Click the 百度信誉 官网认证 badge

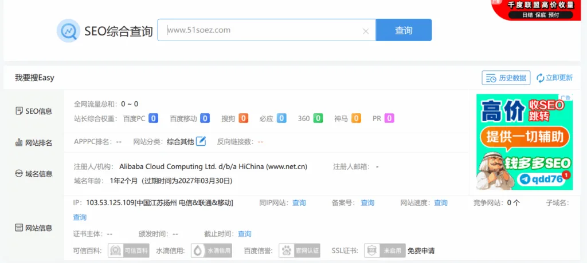coord(299,250)
